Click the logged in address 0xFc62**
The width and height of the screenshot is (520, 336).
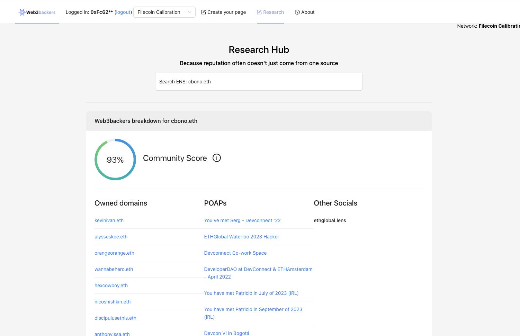(102, 12)
